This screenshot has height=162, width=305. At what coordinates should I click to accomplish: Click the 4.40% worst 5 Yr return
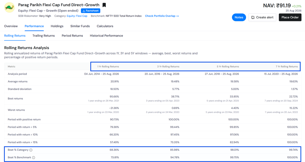point(235,108)
